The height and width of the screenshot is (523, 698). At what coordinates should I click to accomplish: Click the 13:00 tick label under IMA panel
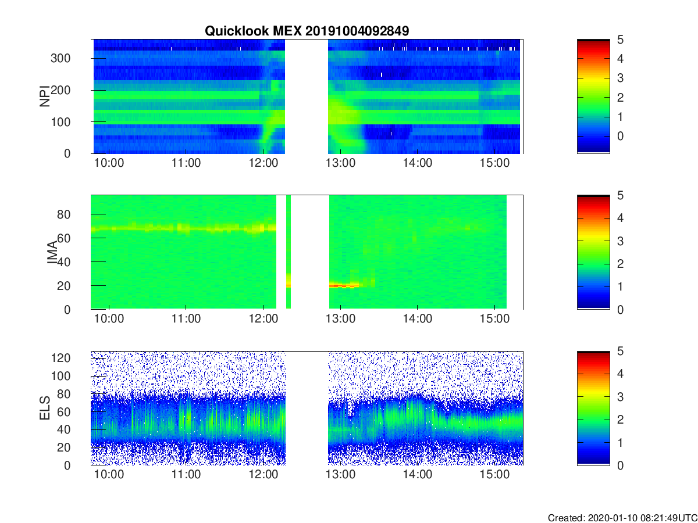(340, 320)
